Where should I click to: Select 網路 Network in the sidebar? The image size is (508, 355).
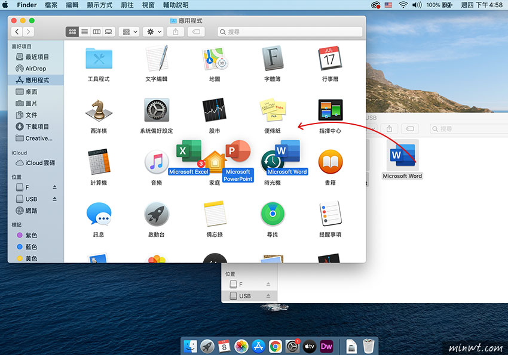click(36, 211)
